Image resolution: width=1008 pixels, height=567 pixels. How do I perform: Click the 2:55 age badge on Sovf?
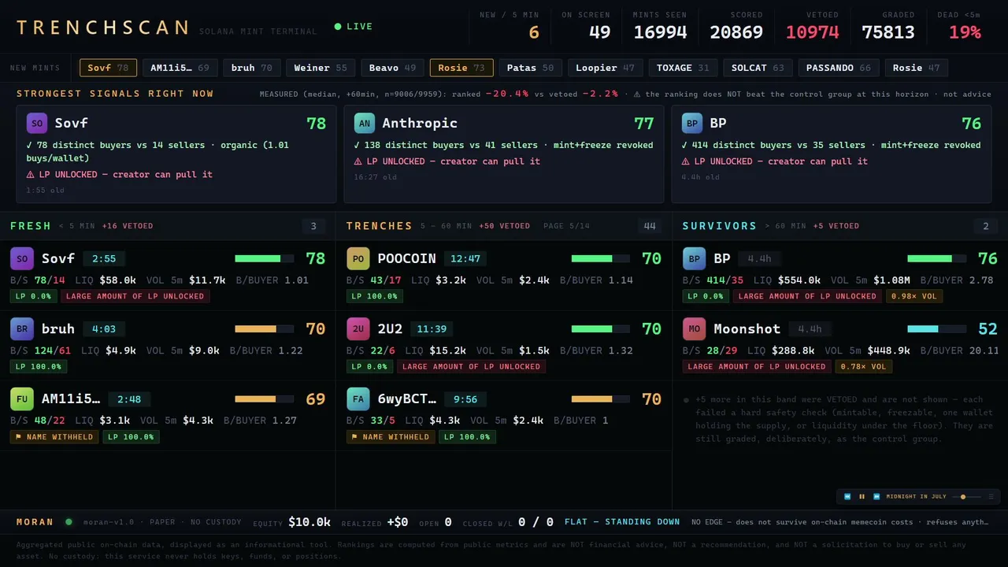(104, 258)
